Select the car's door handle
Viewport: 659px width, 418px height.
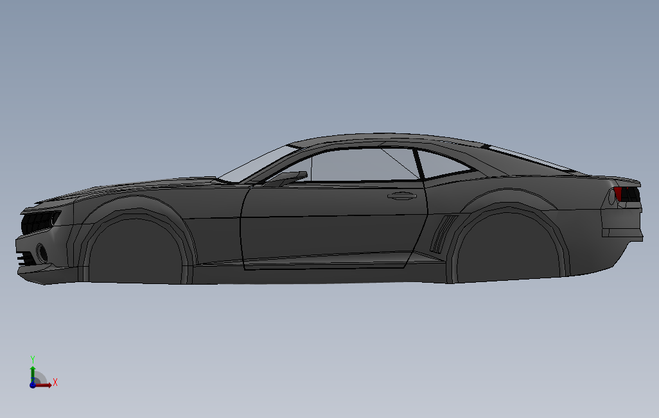402,196
